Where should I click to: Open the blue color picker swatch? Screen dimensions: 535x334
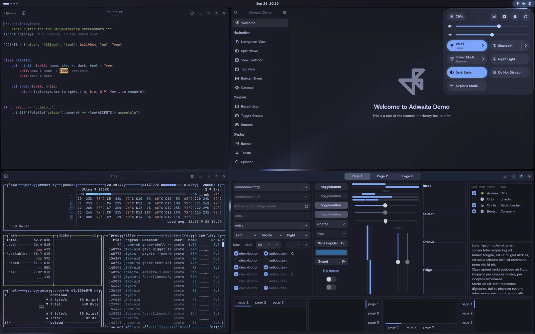331,253
